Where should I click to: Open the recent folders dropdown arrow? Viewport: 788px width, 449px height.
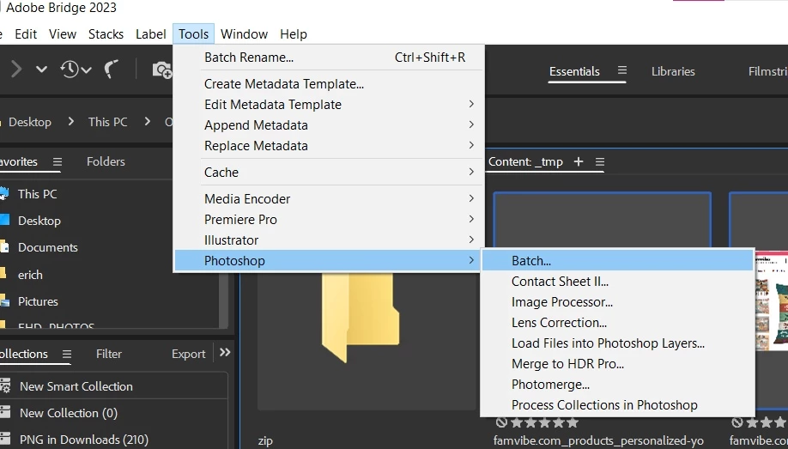(x=42, y=69)
